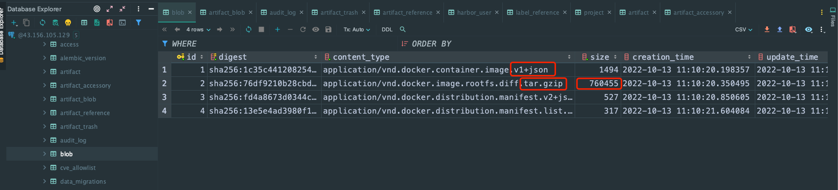Open the blue eye view options dropdown
Image resolution: width=838 pixels, height=190 pixels.
809,29
